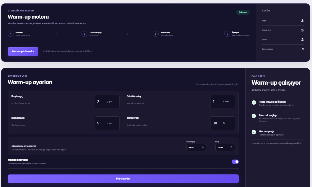Click the step 4 circle beside İyileştir
Image resolution: width=312 pixels, height=187 pixels.
pos(227,34)
